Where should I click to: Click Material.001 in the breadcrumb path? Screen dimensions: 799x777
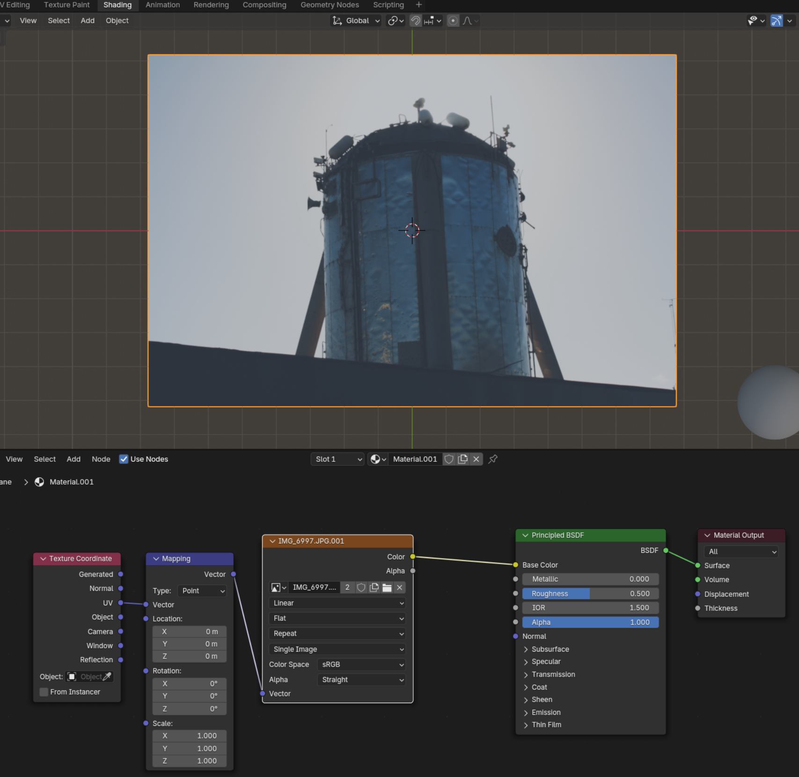pyautogui.click(x=71, y=482)
